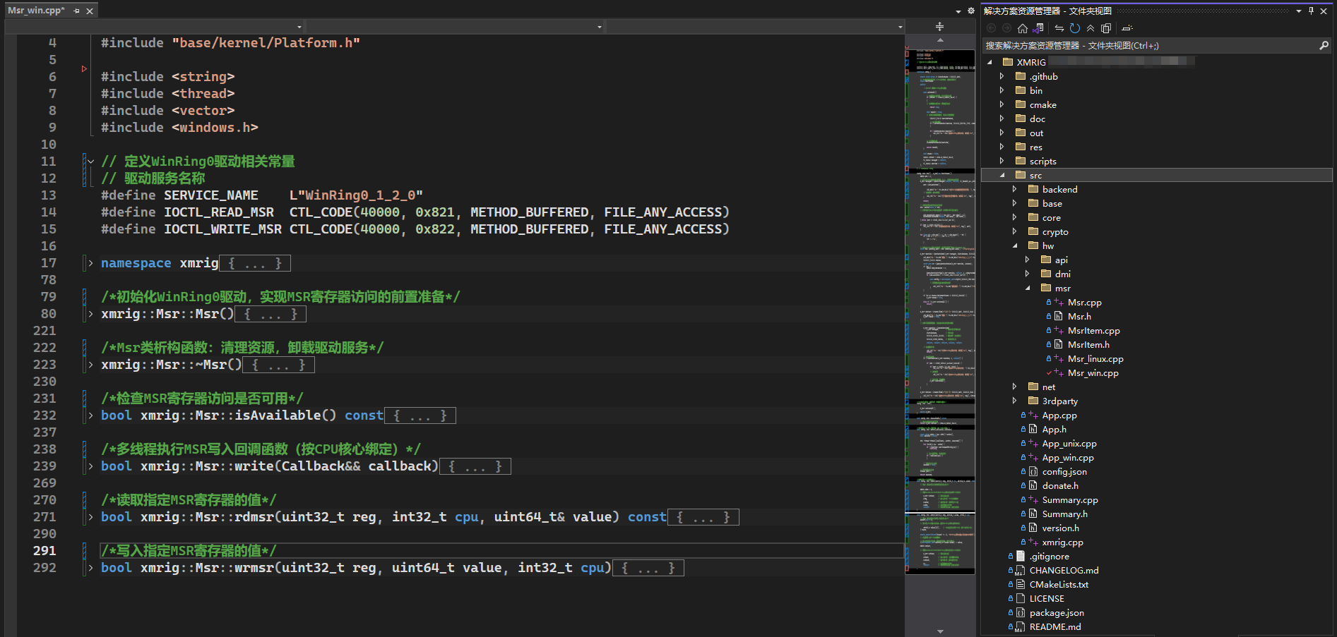Refresh the Solution Explorer folder view

click(x=1074, y=28)
